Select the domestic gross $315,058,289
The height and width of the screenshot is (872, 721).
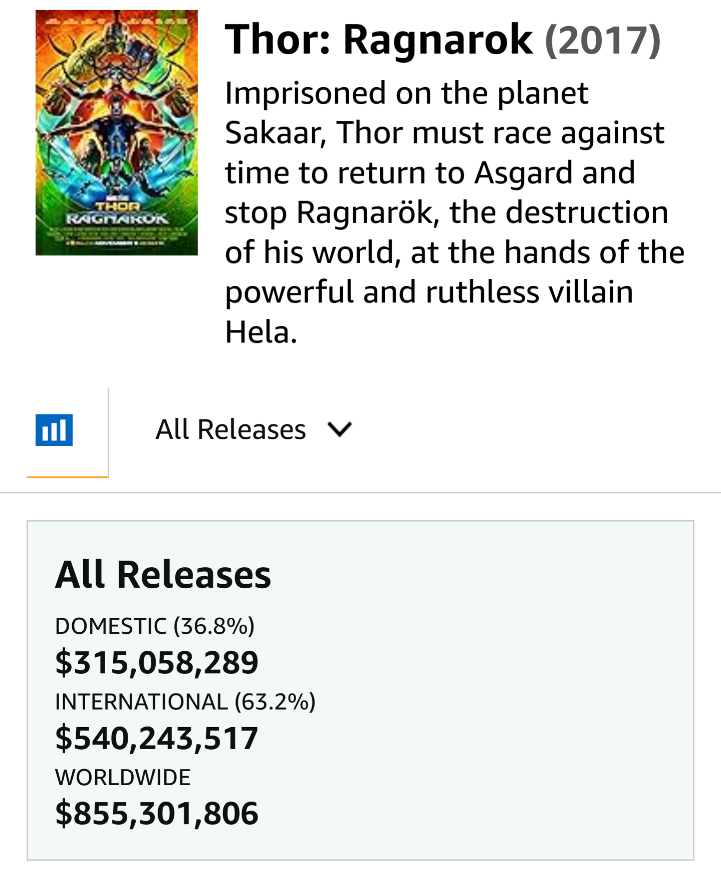point(157,662)
